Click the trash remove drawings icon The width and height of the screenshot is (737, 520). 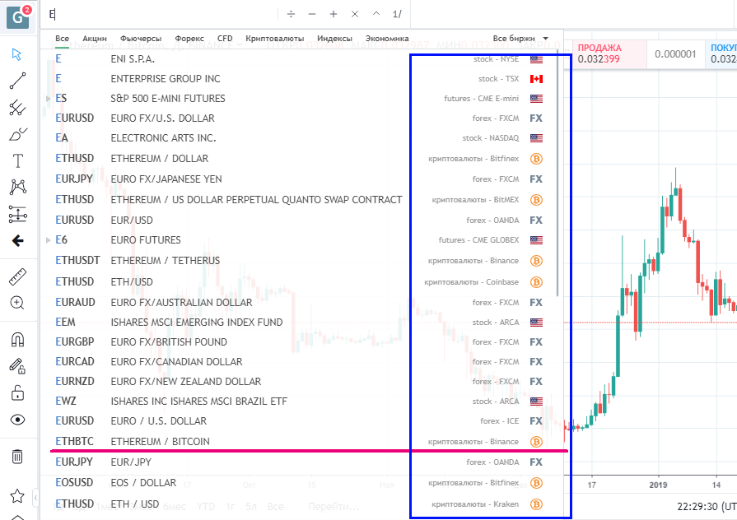click(17, 456)
